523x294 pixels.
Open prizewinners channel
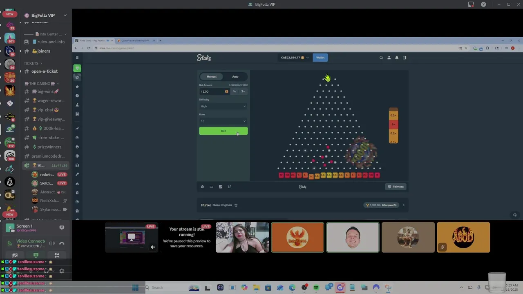[45, 147]
